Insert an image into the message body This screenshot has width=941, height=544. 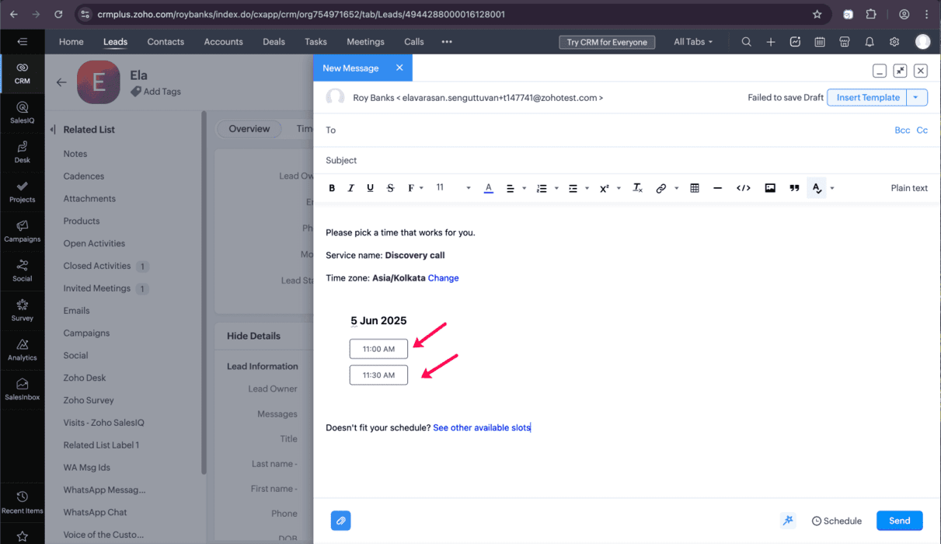(770, 188)
